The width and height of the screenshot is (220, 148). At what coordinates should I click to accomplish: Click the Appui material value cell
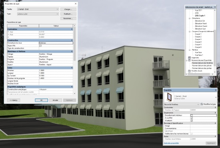(x=56, y=65)
